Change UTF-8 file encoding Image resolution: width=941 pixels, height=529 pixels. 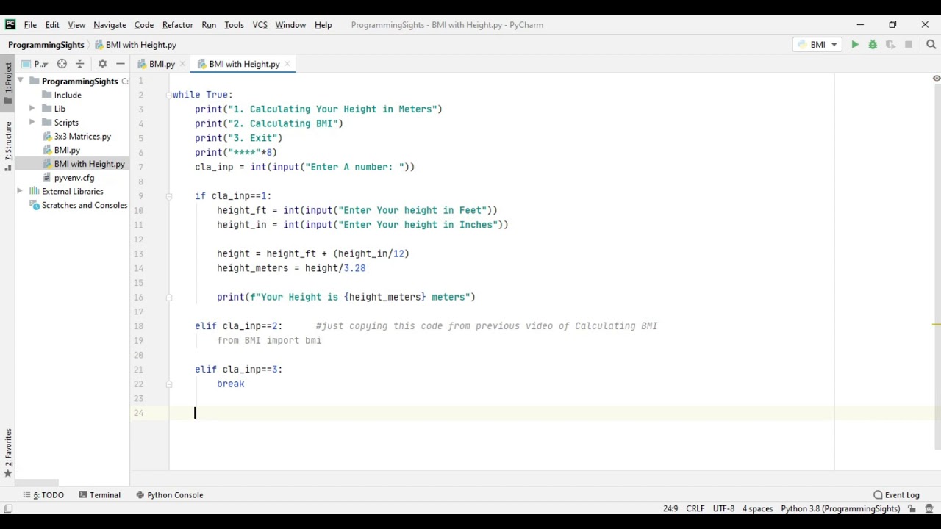(x=723, y=508)
